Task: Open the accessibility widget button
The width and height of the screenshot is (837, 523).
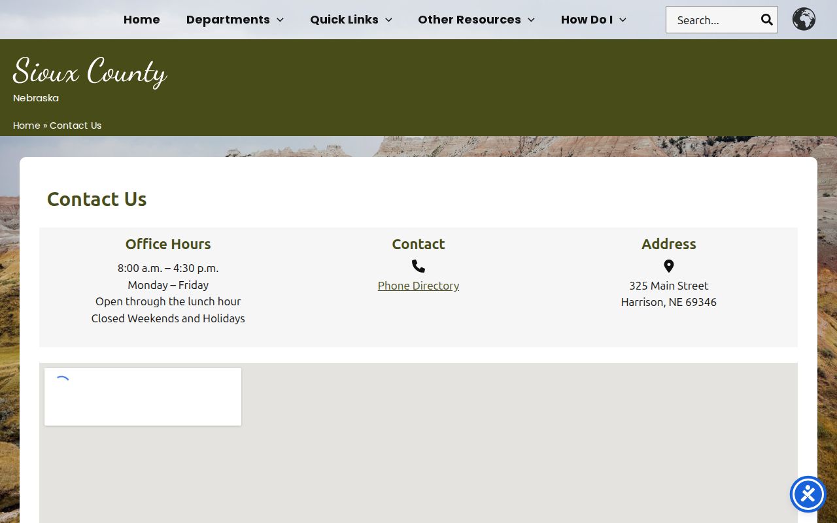Action: 808,494
